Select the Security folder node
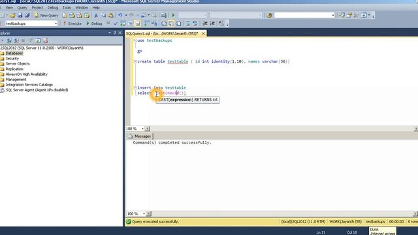The height and width of the screenshot is (235, 418). click(x=12, y=58)
